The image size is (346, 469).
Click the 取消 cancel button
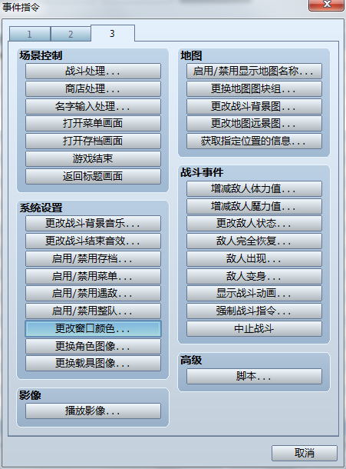[x=305, y=453]
